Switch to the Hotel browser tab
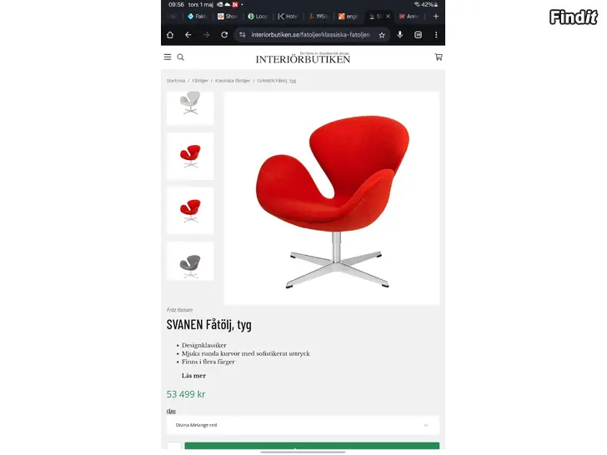 click(288, 17)
